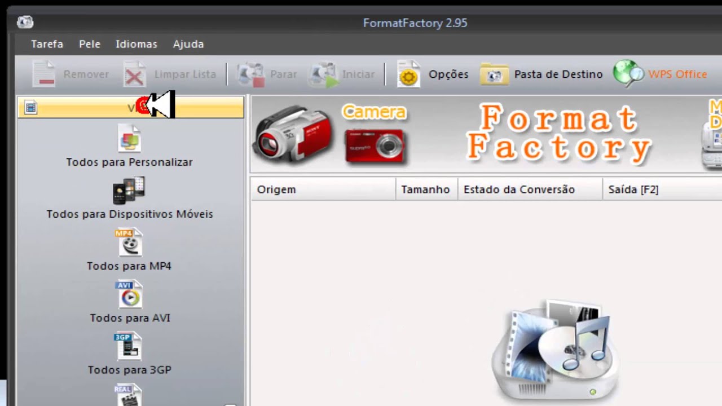The image size is (722, 406).
Task: Select Todos para Dispositivos Móveis icon
Action: pos(129,191)
